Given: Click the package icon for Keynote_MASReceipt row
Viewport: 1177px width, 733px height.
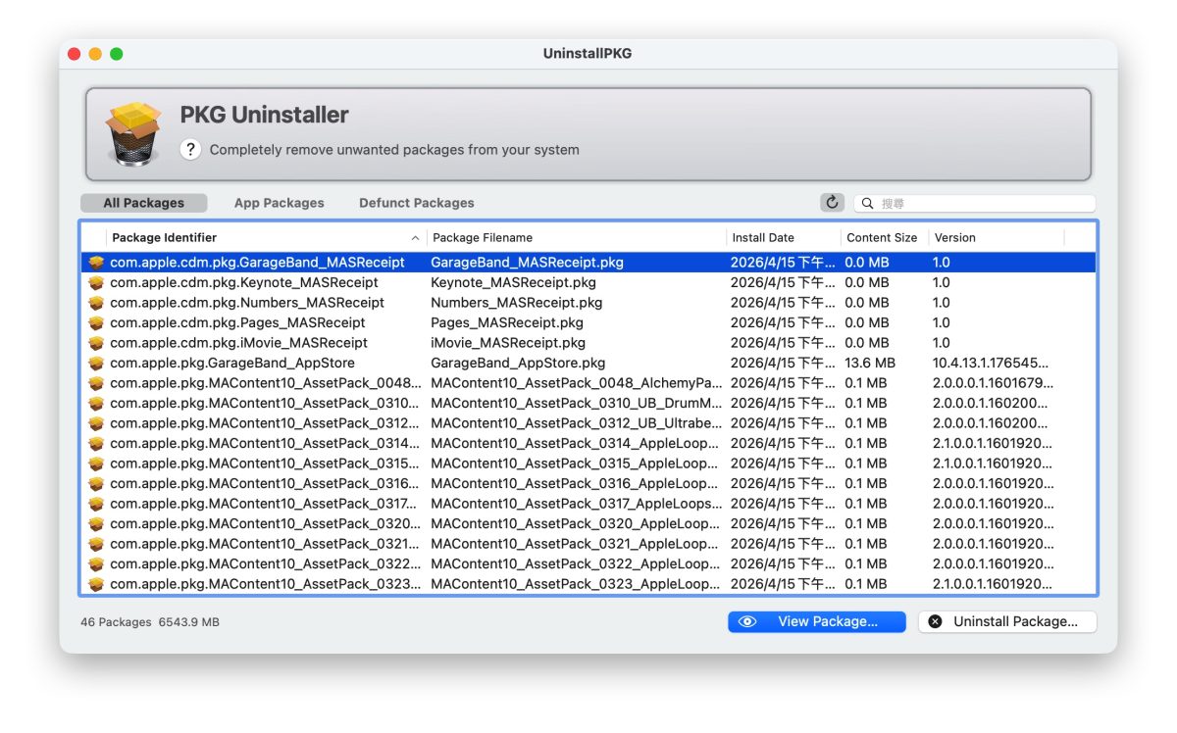Looking at the screenshot, I should 96,282.
